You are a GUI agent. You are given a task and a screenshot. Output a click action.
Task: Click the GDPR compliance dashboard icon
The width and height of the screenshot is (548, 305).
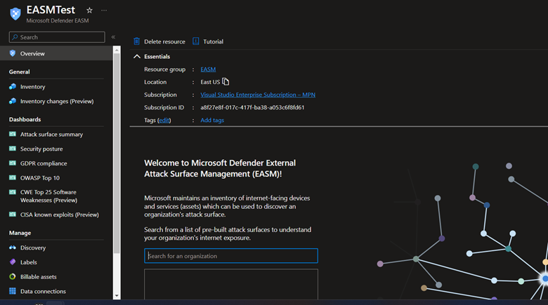[x=13, y=163]
